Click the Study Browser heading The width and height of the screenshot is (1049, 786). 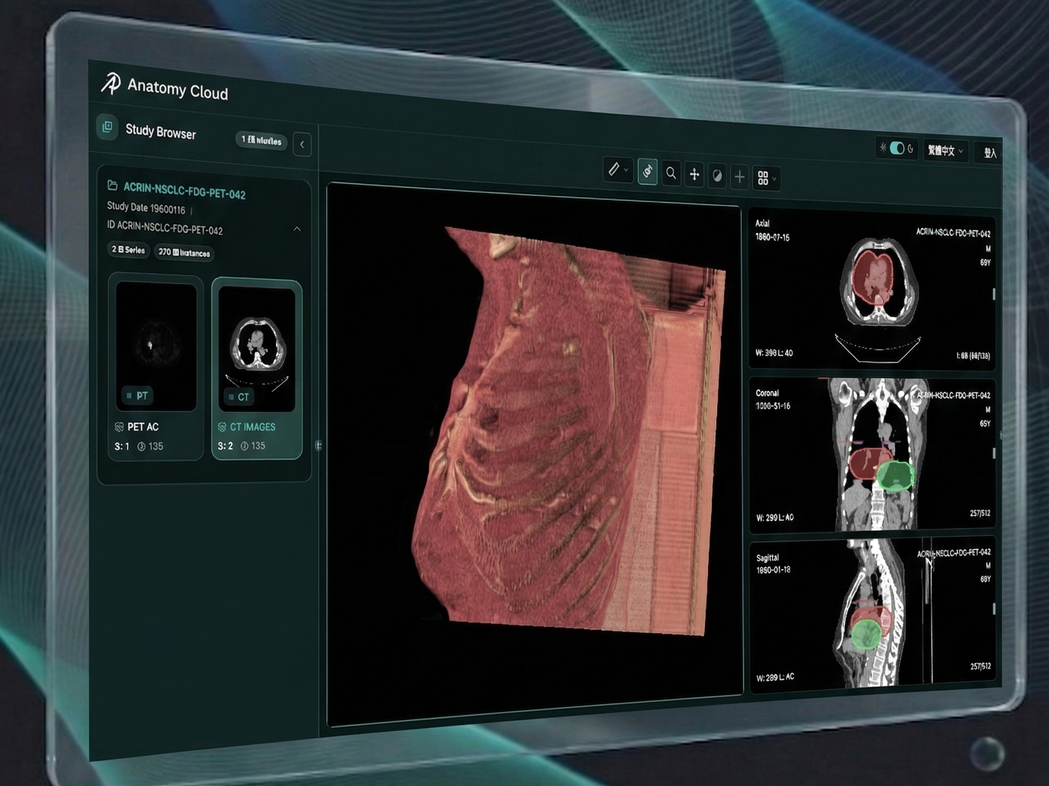click(161, 132)
